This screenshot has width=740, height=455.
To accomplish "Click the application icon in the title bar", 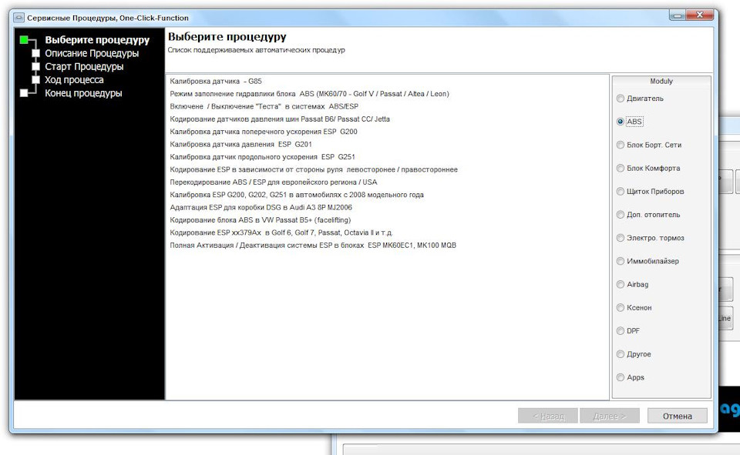I will click(x=20, y=18).
